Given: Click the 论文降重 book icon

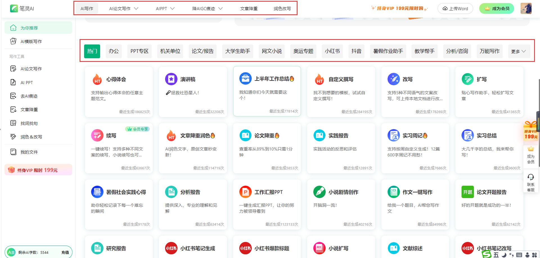Looking at the screenshot, I should pyautogui.click(x=245, y=136).
